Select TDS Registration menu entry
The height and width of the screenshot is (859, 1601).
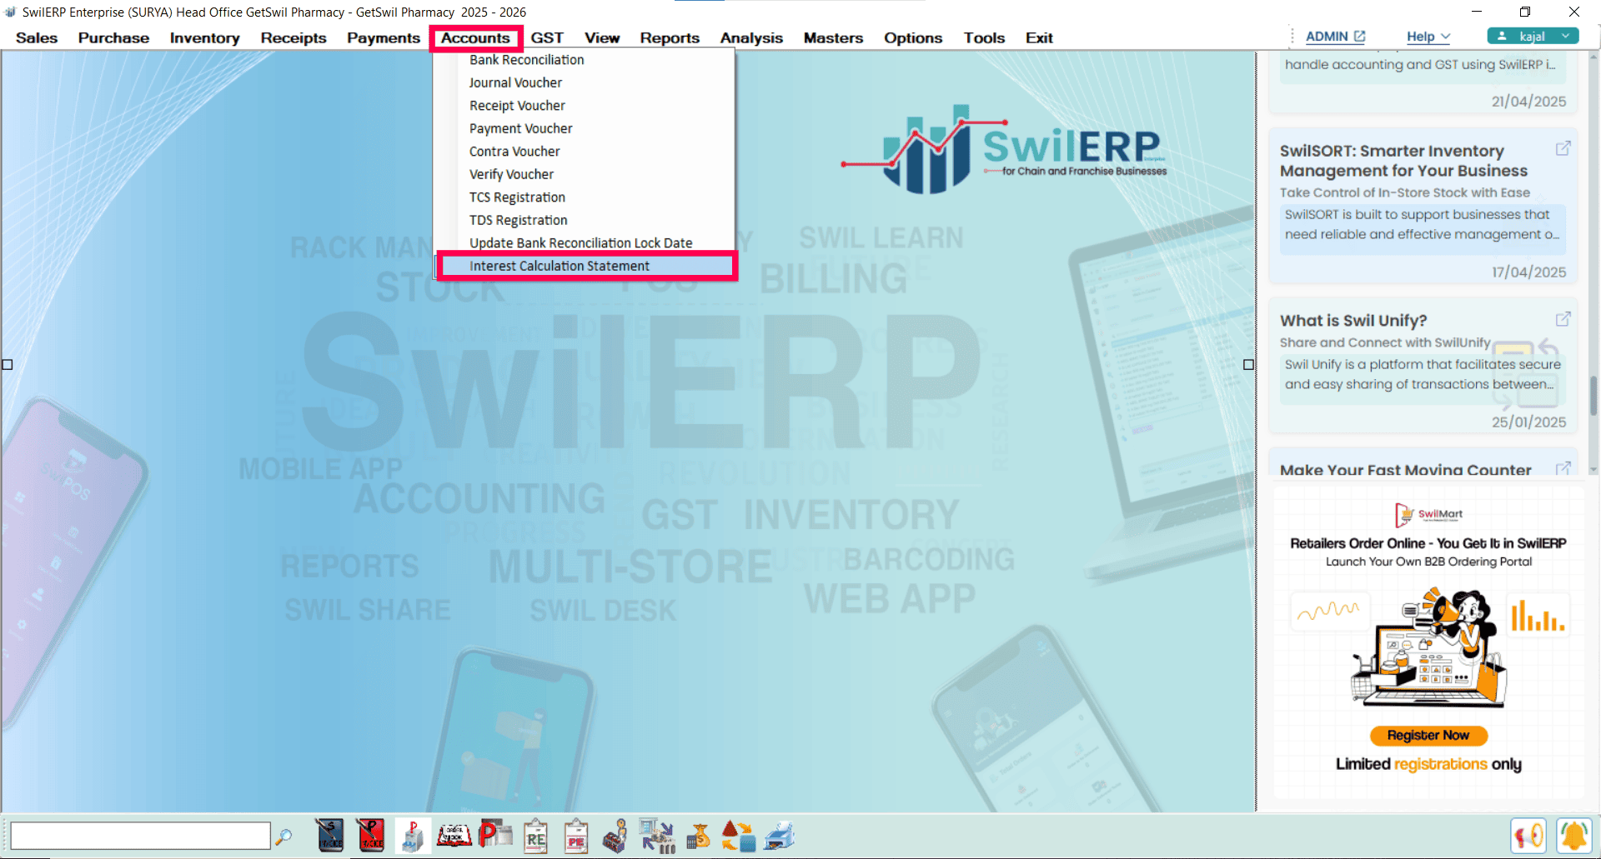pos(584,220)
